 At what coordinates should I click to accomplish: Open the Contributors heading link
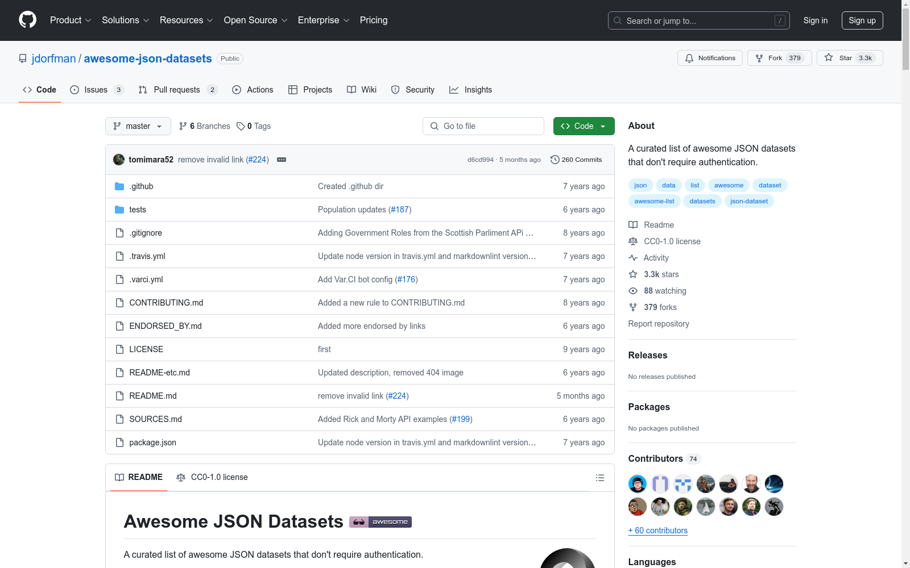click(x=664, y=459)
